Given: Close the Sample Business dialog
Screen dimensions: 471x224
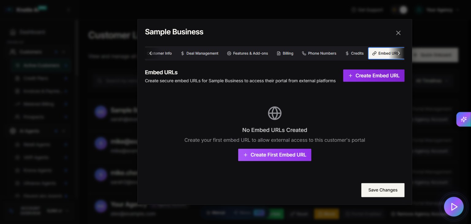Looking at the screenshot, I should (x=398, y=33).
